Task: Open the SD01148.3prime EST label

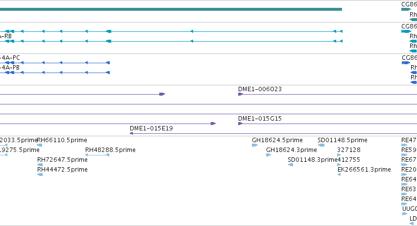Action: tap(313, 160)
